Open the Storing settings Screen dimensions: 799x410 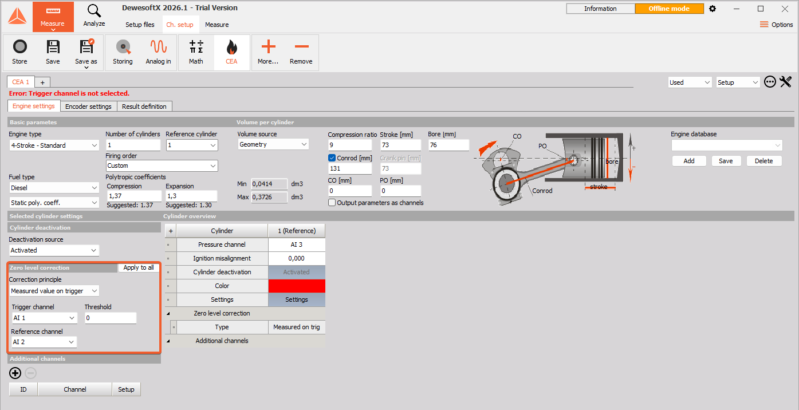[x=123, y=52]
